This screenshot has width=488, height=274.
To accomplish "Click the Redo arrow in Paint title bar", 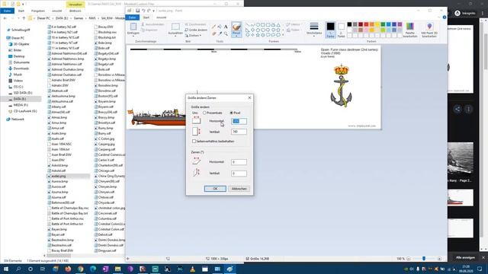I will [149, 11].
